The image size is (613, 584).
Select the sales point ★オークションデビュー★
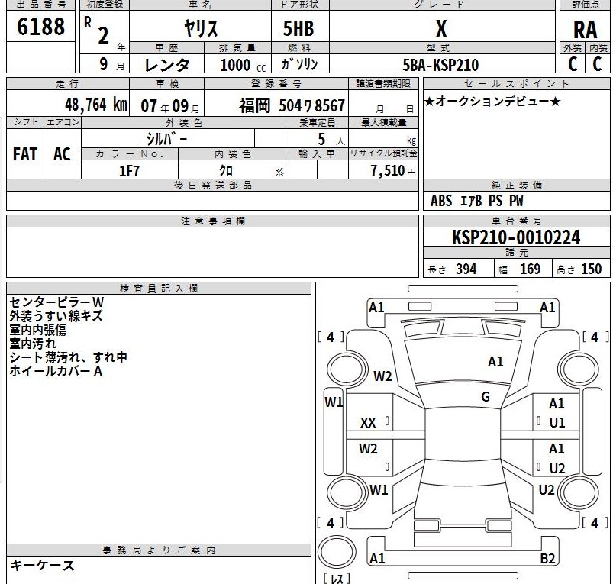point(492,102)
